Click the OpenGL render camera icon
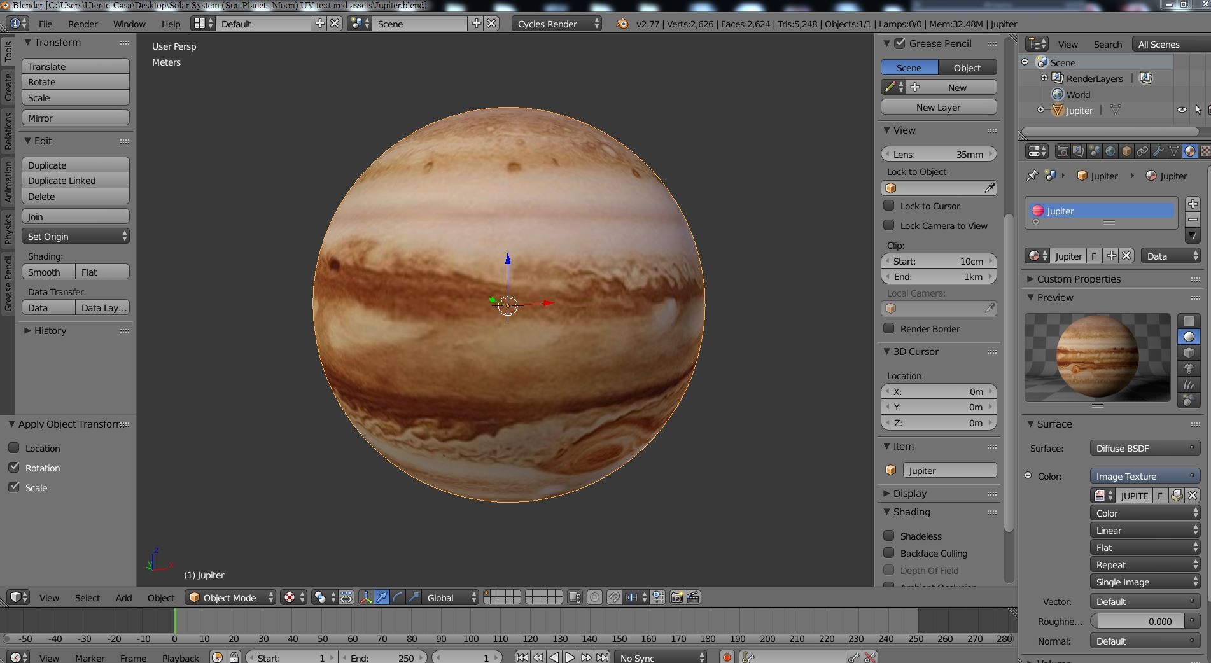 point(677,597)
